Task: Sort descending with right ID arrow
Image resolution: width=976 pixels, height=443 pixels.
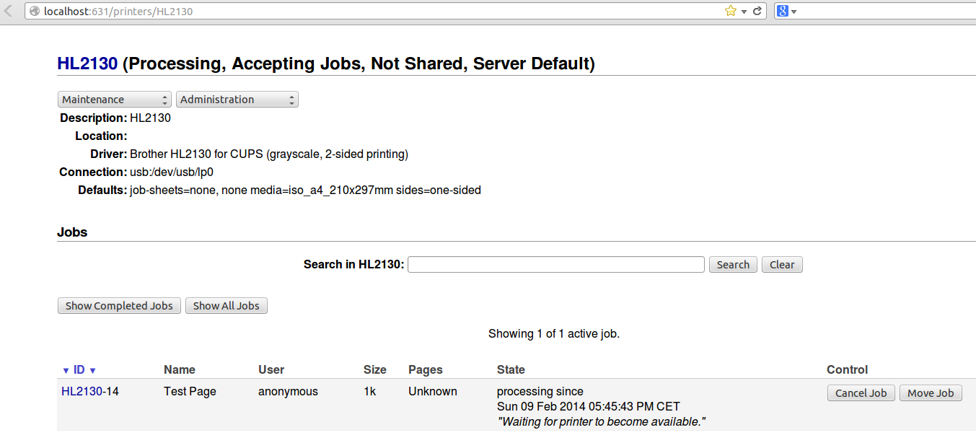Action: 92,370
